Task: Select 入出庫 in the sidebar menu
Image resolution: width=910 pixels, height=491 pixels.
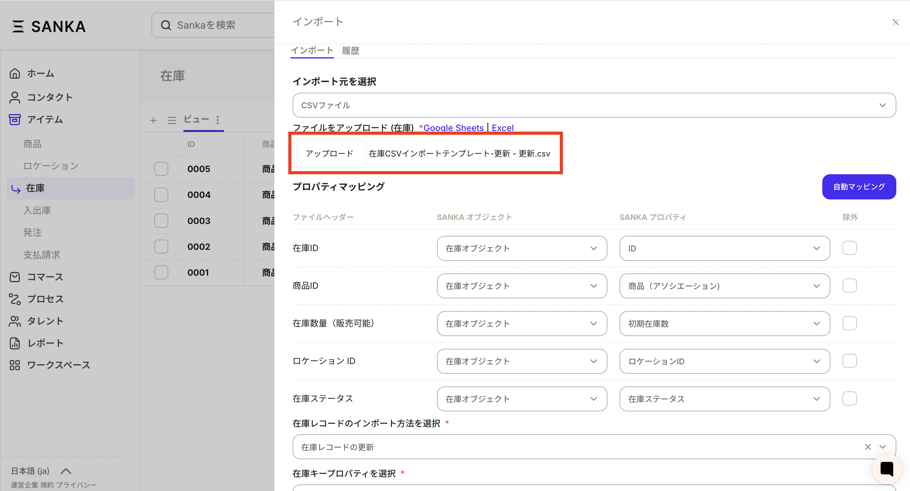Action: click(37, 210)
